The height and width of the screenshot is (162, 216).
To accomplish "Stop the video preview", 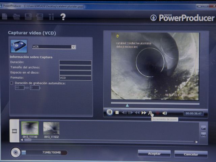I will click(117, 112).
